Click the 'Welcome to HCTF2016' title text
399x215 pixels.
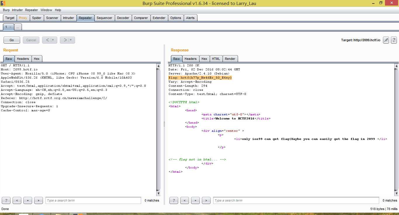pos(235,119)
